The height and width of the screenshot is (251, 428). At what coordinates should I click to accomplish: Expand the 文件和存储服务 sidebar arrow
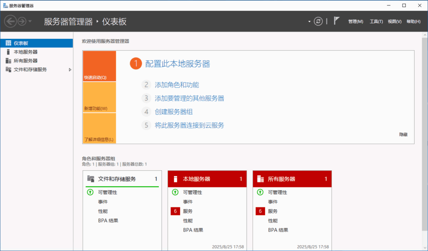[x=70, y=69]
